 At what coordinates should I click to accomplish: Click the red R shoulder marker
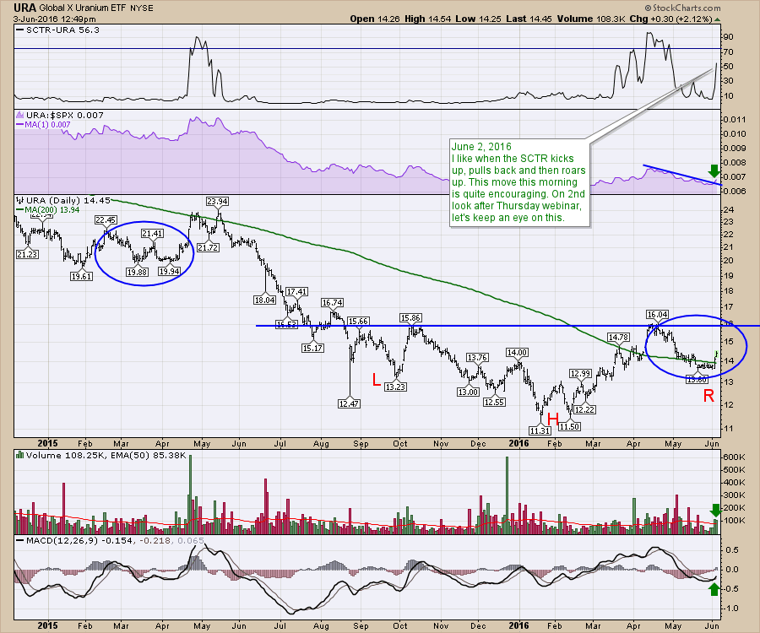[708, 396]
